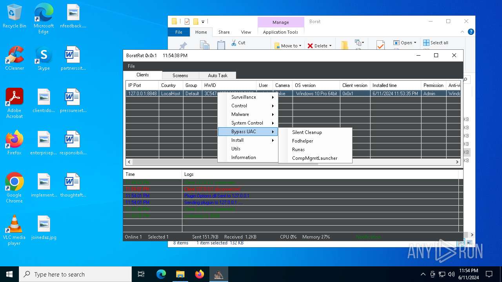
Task: Open the Explorer File tab
Action: tap(179, 32)
